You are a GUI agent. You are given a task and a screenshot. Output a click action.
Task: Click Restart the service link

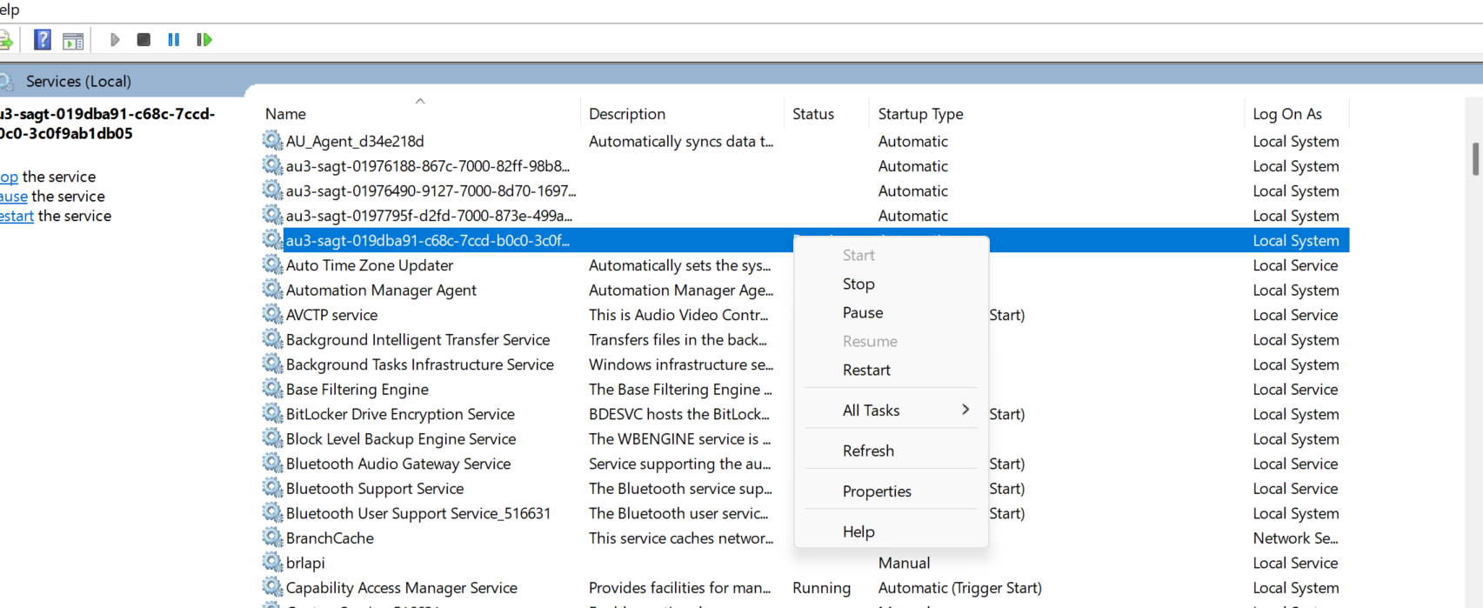pyautogui.click(x=17, y=216)
